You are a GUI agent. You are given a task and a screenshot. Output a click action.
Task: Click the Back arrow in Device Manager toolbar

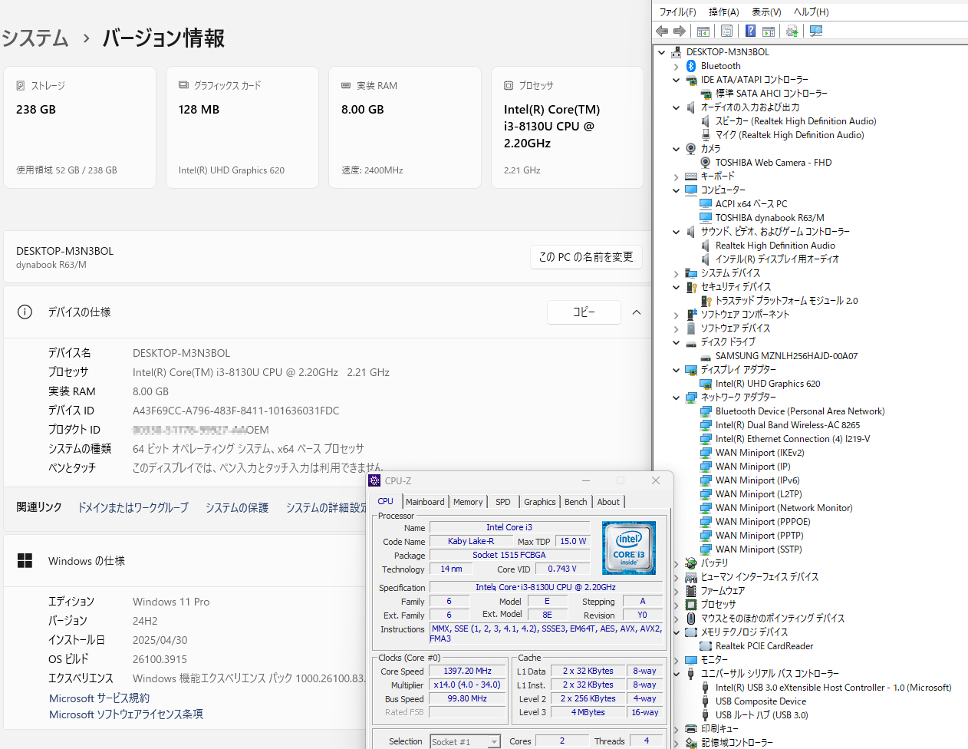[662, 31]
